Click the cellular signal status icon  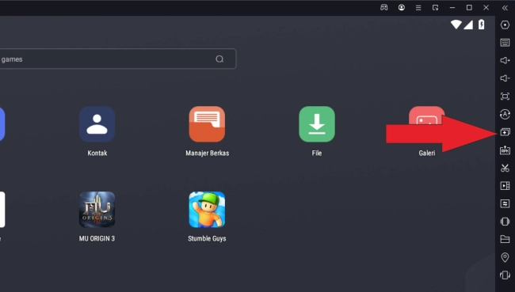[x=468, y=25]
